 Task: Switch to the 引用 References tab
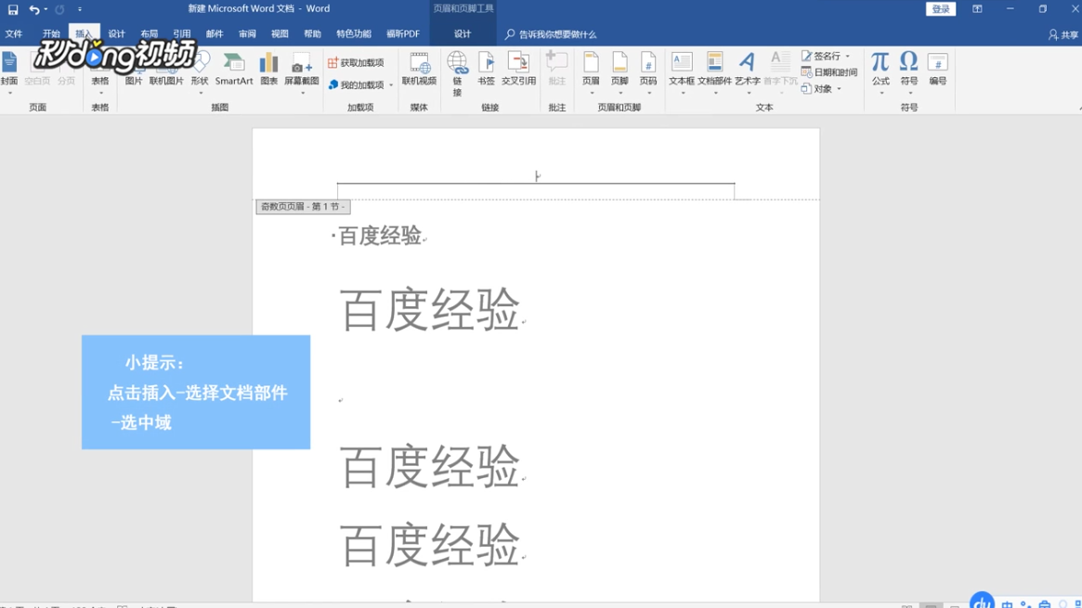[x=181, y=33]
